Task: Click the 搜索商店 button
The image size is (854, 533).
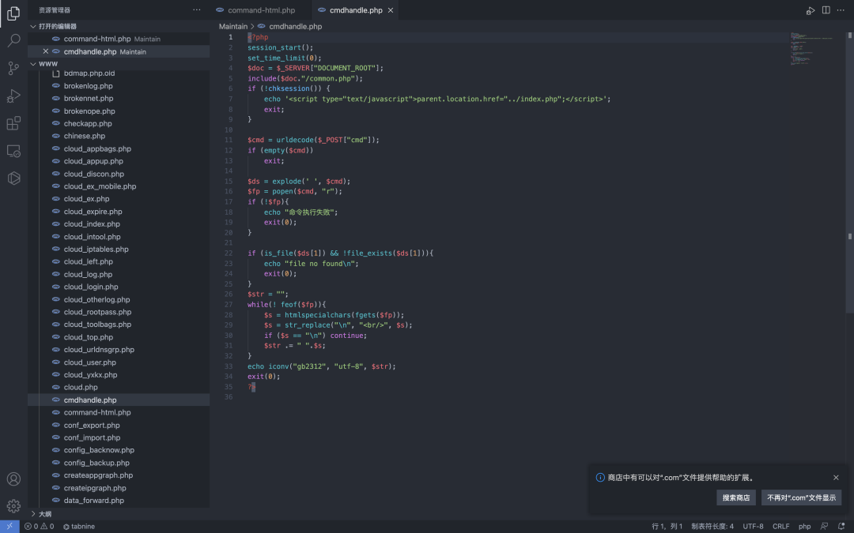Action: (736, 497)
